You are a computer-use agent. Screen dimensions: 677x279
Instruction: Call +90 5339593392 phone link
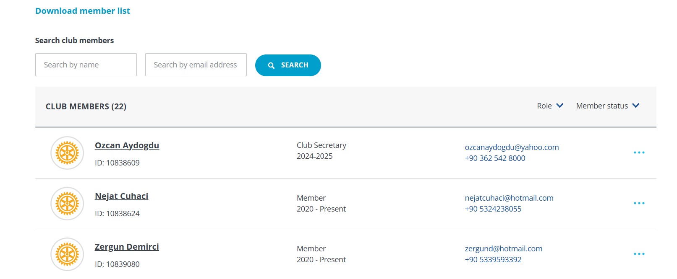pyautogui.click(x=493, y=259)
